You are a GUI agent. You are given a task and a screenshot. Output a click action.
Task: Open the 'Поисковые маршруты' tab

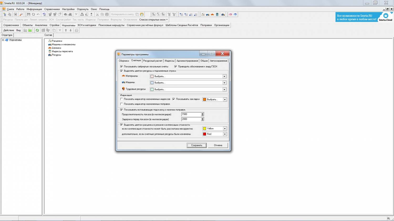(111, 25)
